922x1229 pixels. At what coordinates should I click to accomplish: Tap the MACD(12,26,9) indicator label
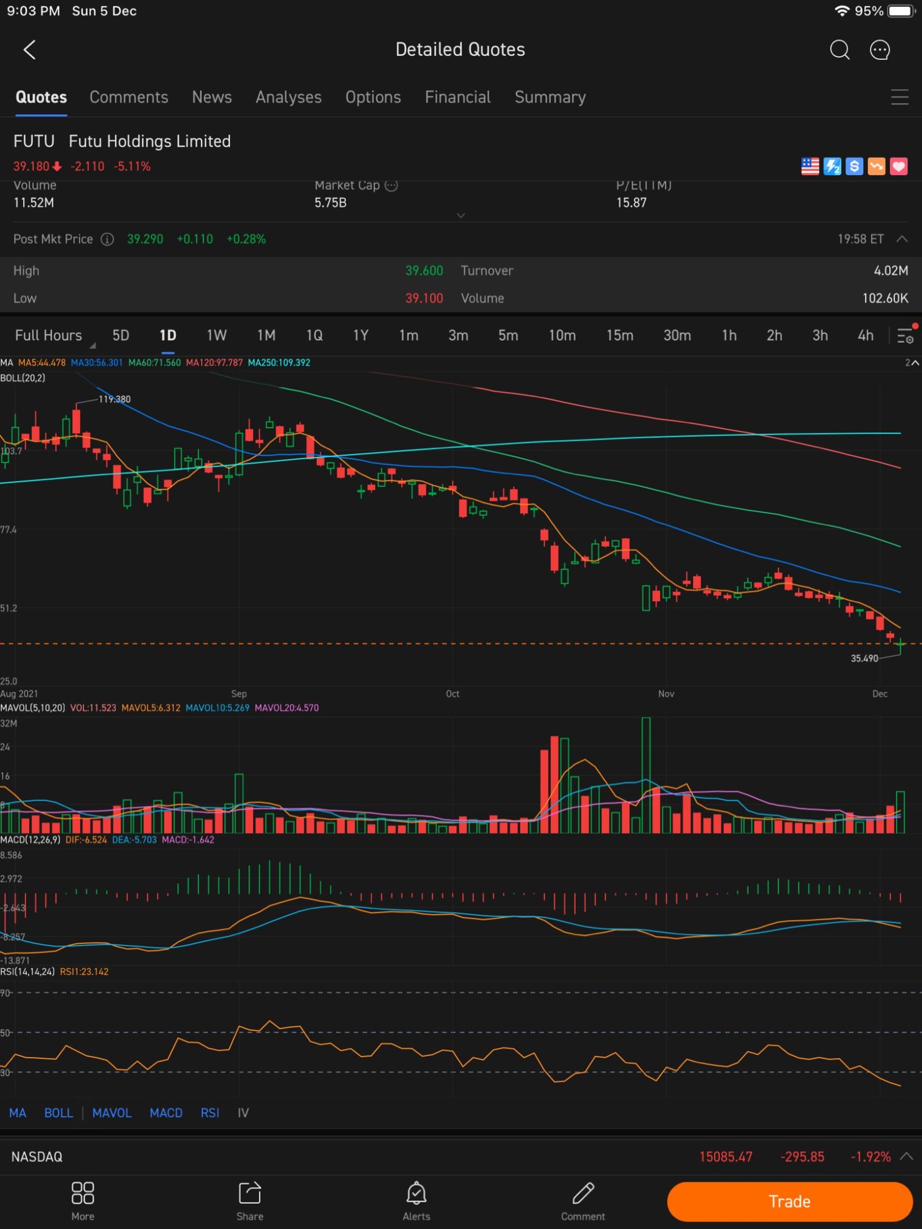(30, 839)
